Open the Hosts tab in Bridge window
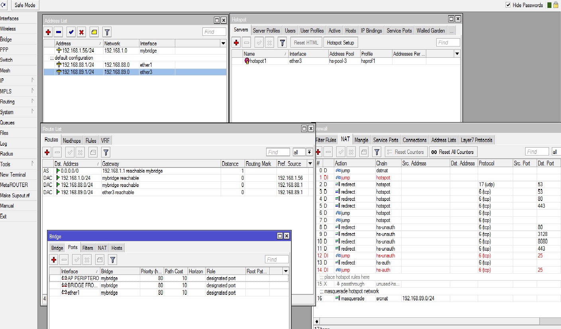This screenshot has width=561, height=329. 117,248
